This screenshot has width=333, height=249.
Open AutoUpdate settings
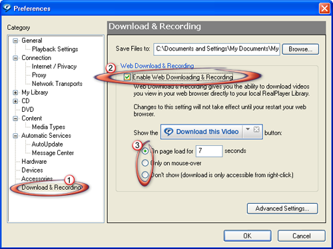pos(47,144)
